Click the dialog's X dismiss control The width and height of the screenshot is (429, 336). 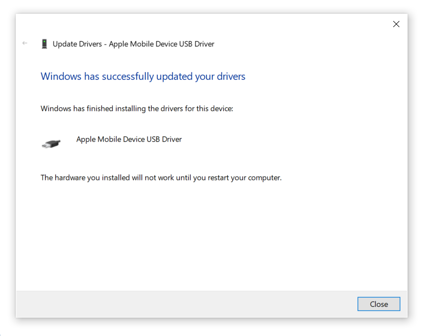point(396,24)
